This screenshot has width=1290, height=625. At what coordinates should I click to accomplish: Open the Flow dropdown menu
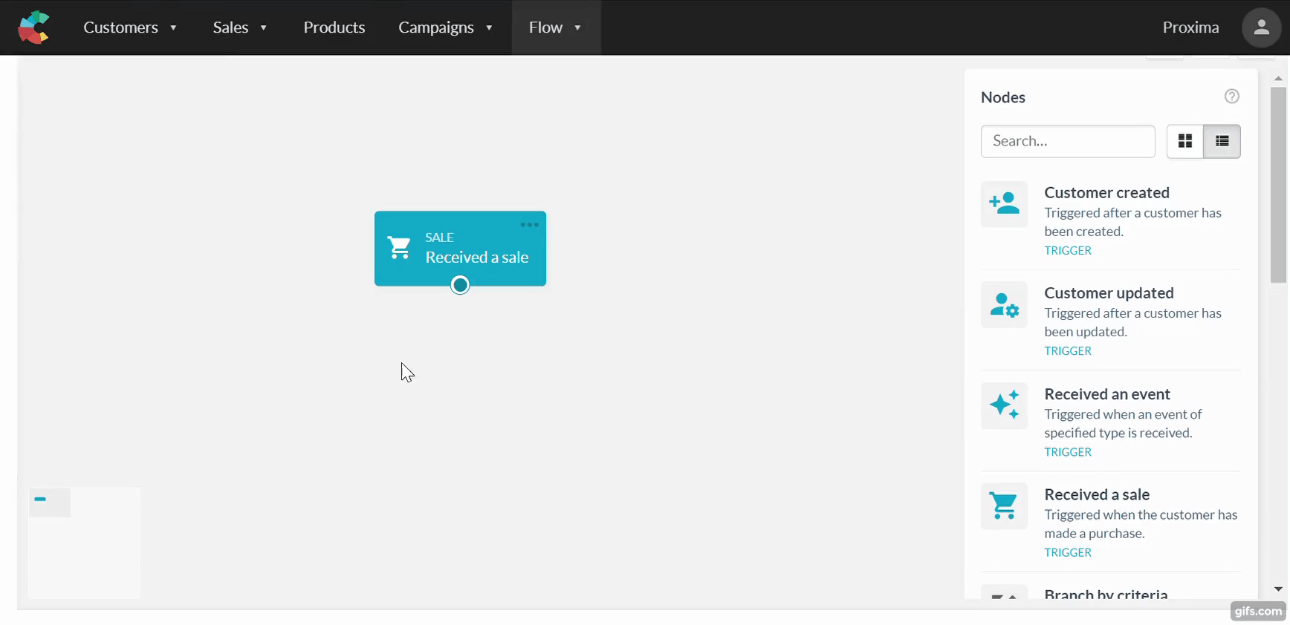[555, 27]
